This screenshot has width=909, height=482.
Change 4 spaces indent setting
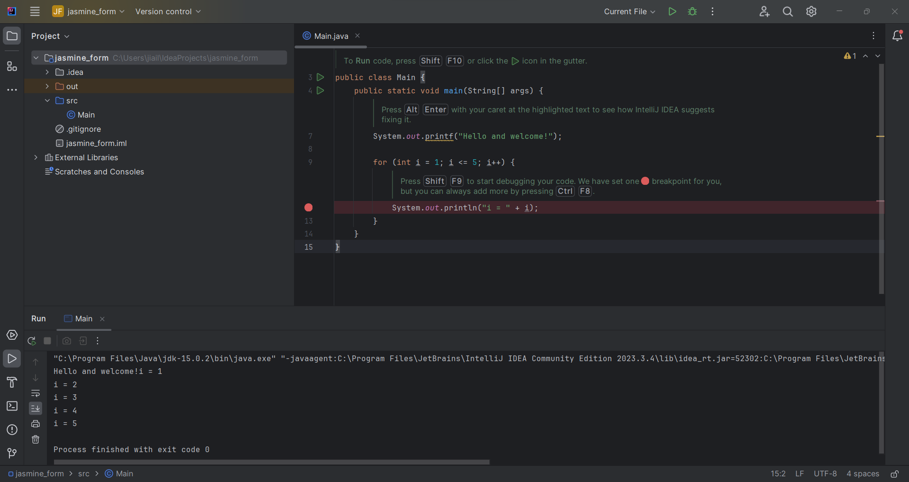click(x=863, y=474)
